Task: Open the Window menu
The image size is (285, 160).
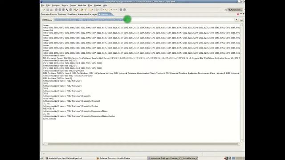Action: coord(97,5)
